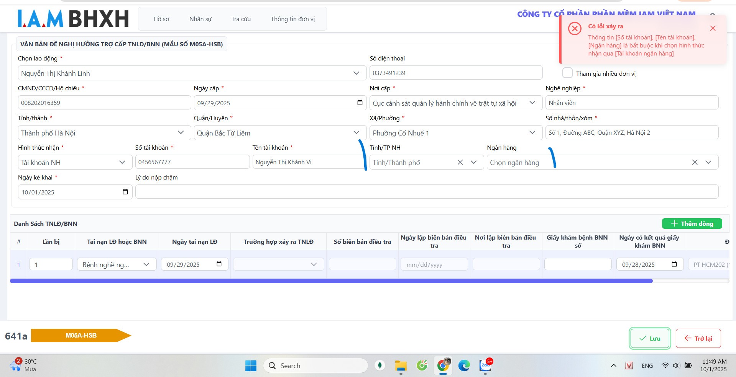
Task: Click the Unikey V icon in tray
Action: point(629,366)
